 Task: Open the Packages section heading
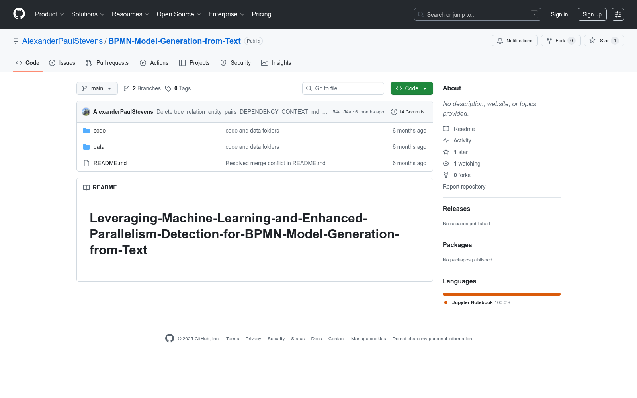[x=457, y=245]
